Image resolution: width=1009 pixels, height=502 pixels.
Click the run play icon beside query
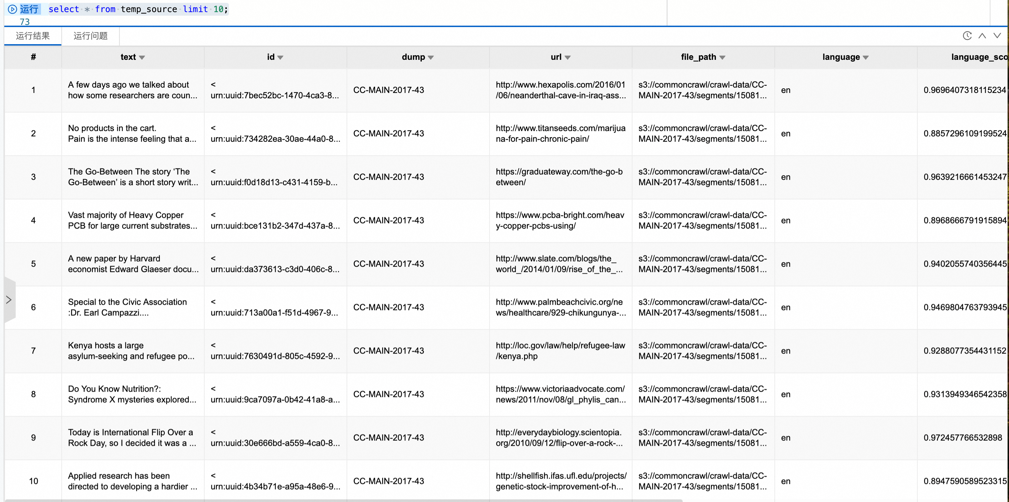point(12,9)
